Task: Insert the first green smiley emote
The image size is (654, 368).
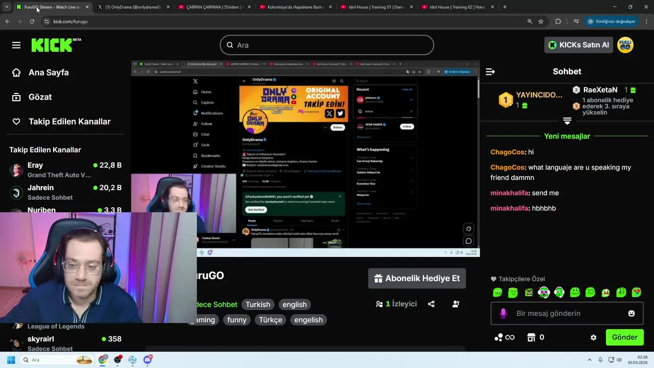Action: pyautogui.click(x=498, y=292)
